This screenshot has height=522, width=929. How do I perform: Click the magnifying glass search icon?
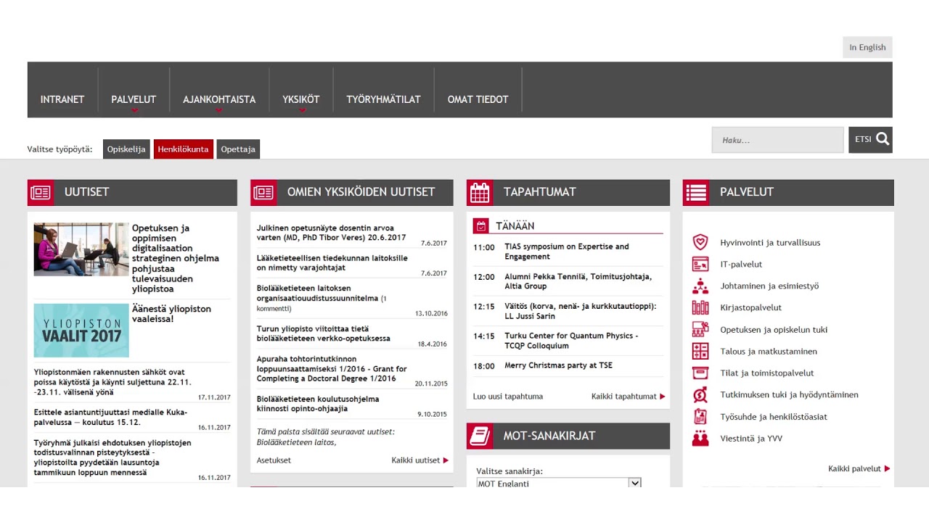883,139
